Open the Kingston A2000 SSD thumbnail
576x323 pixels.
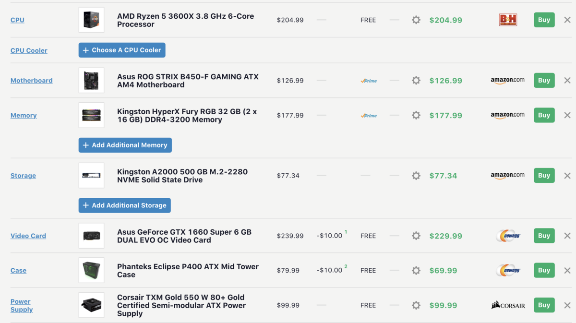click(x=91, y=176)
